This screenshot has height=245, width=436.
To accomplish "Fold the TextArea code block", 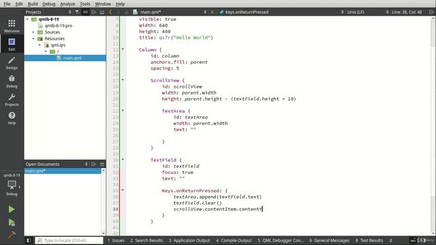I will point(123,110).
